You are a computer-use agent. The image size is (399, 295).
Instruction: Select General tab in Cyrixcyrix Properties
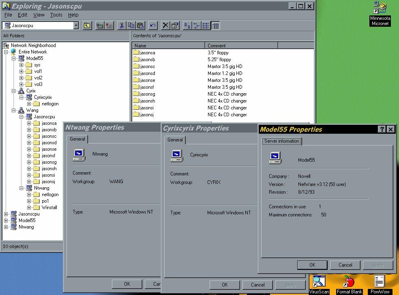pos(175,140)
